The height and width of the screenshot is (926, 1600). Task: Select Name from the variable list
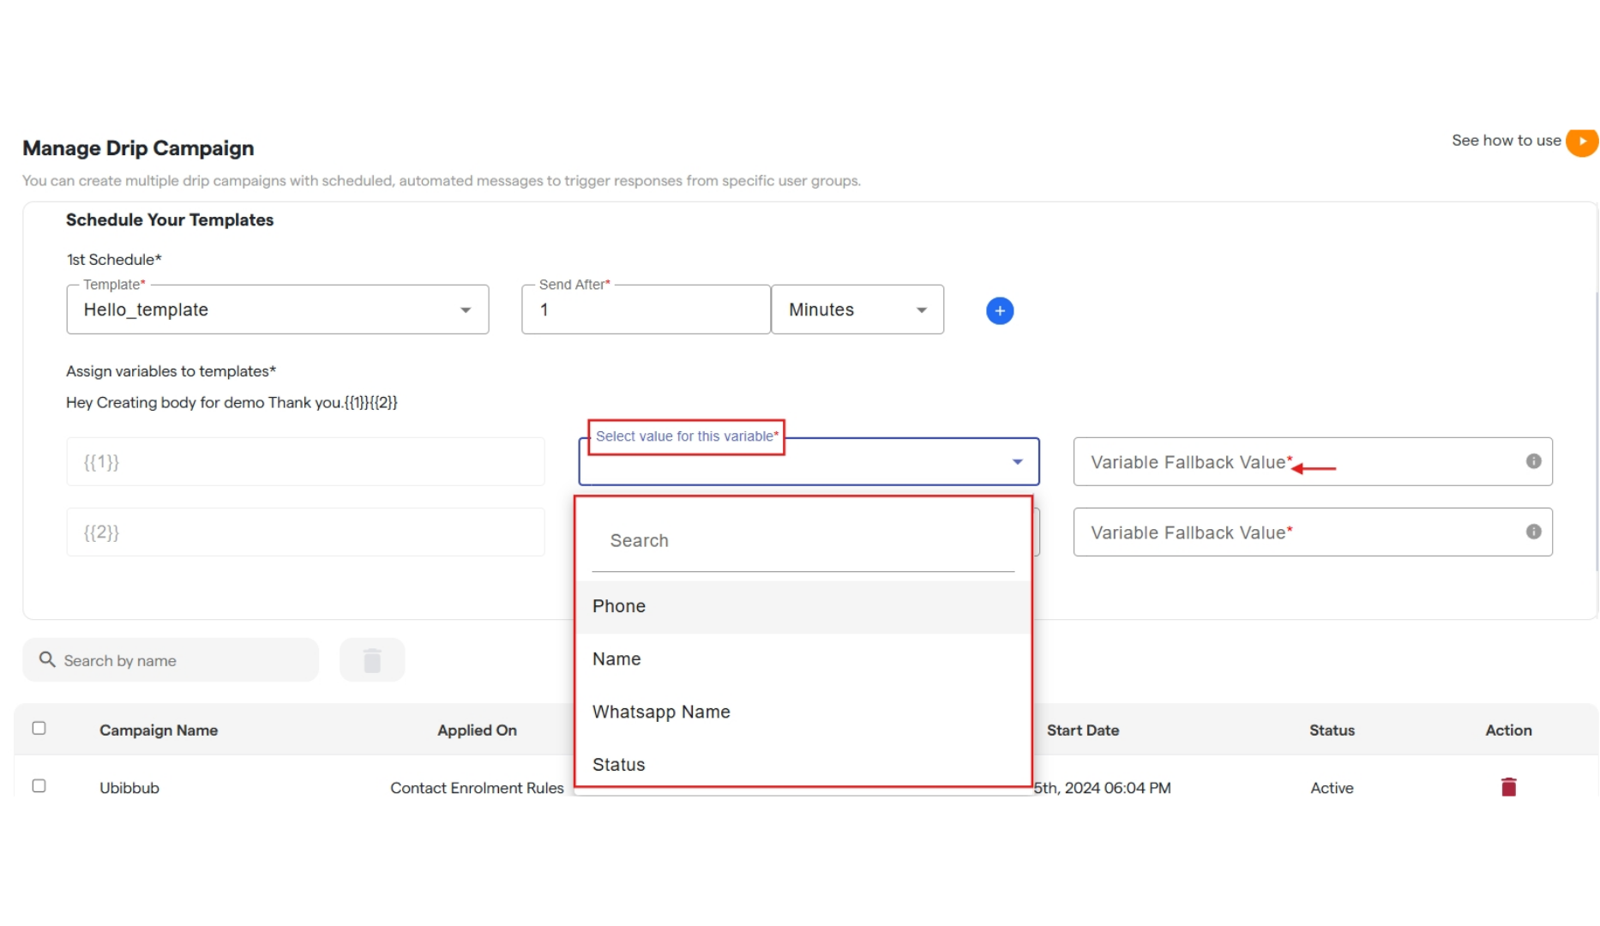tap(803, 659)
